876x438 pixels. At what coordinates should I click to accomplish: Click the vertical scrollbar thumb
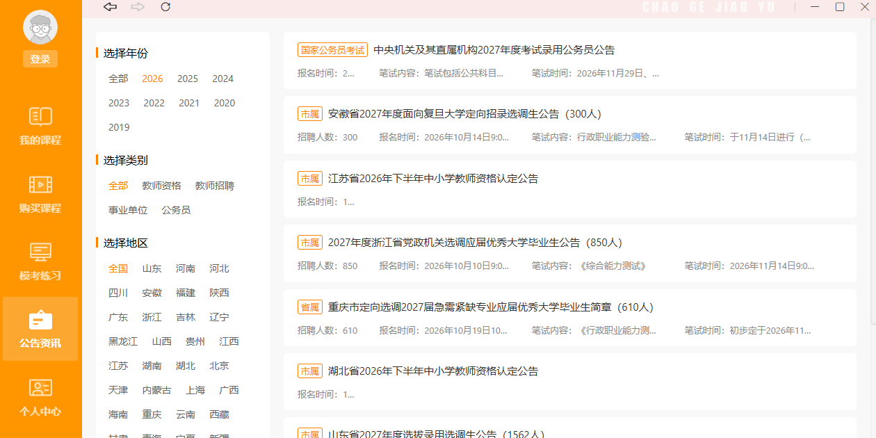[873, 170]
